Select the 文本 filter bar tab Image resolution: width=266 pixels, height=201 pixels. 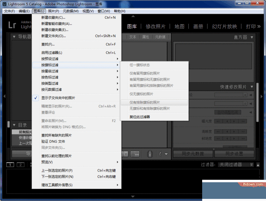[133, 37]
